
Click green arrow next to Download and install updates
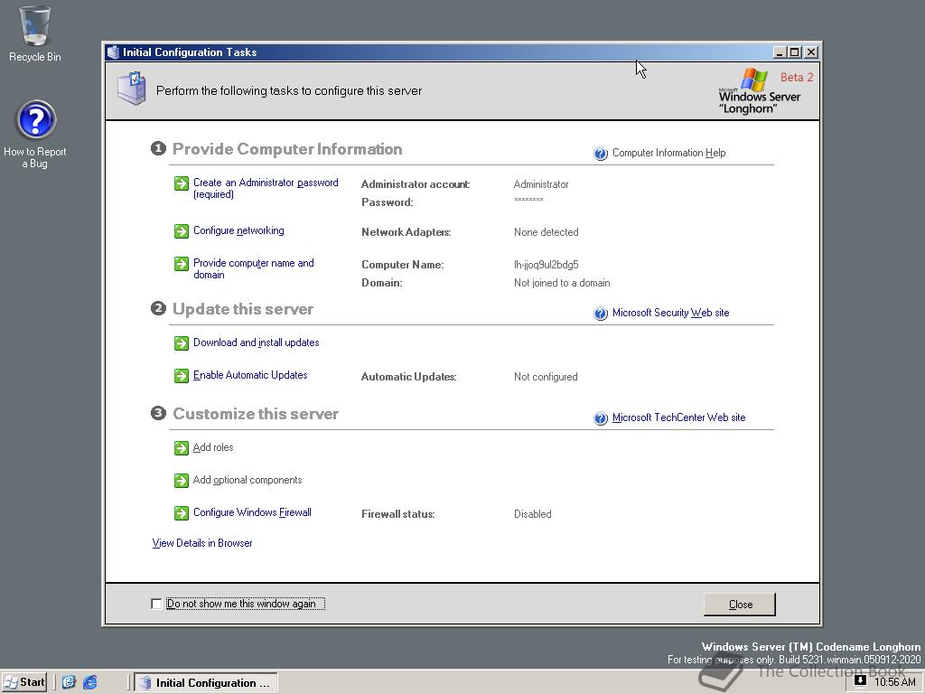181,342
